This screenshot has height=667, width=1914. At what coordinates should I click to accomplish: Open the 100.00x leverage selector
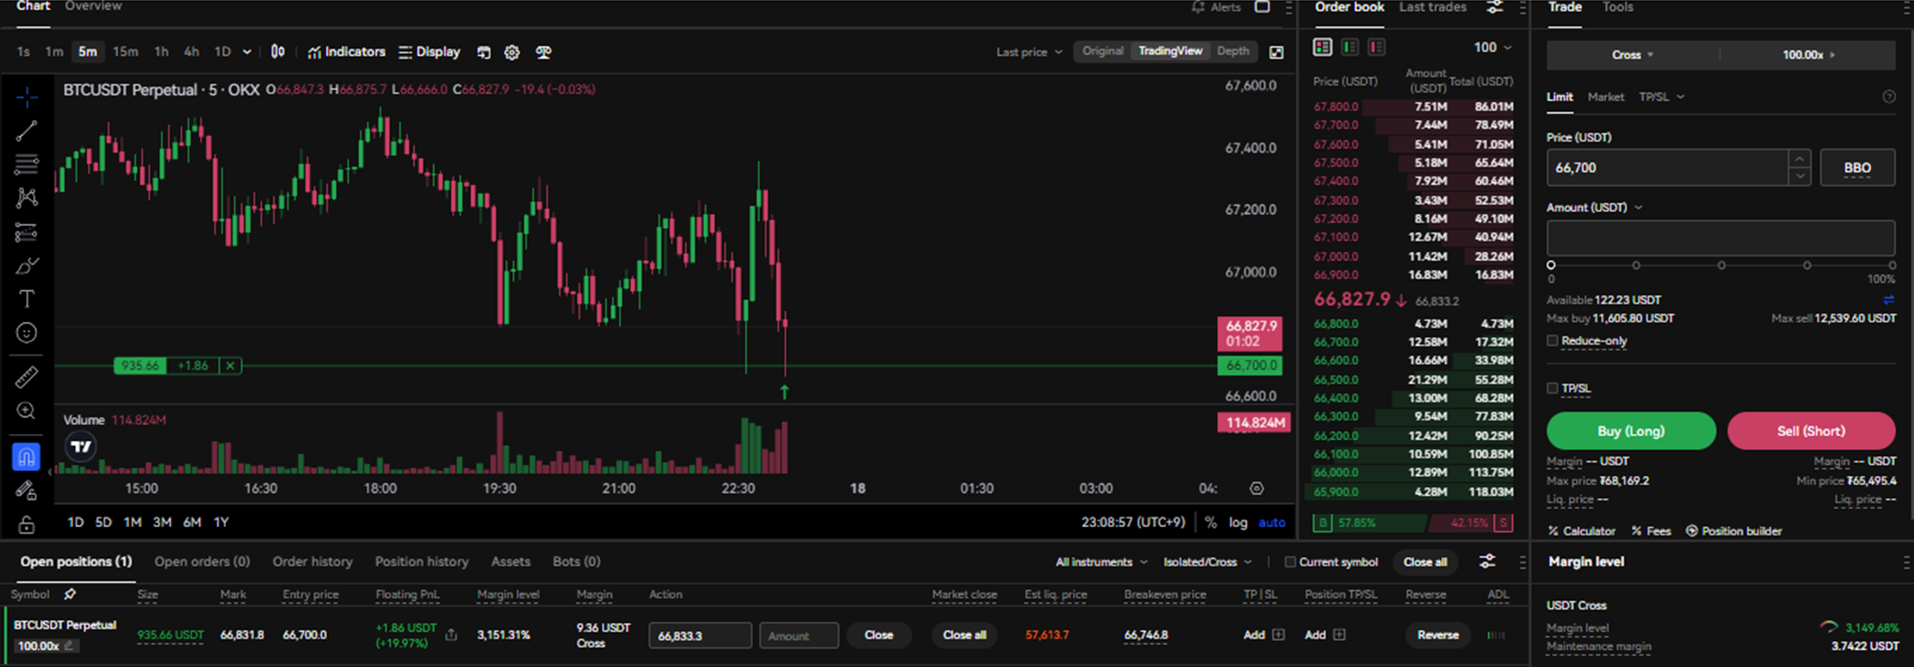point(1808,55)
